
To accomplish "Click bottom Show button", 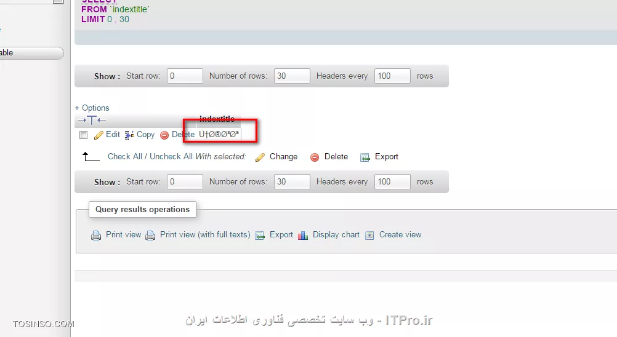I will point(107,182).
